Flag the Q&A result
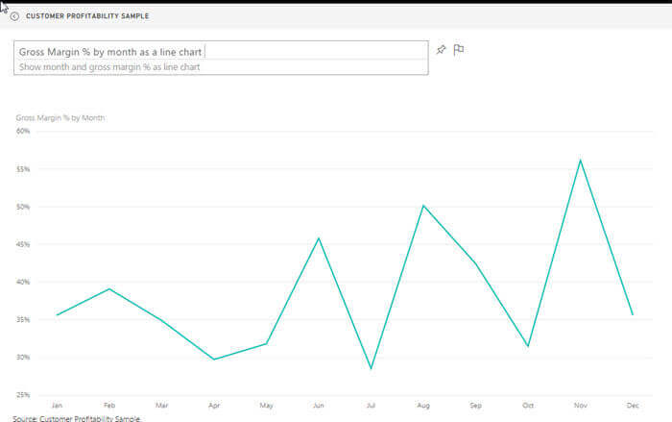672x422 pixels. (x=459, y=50)
